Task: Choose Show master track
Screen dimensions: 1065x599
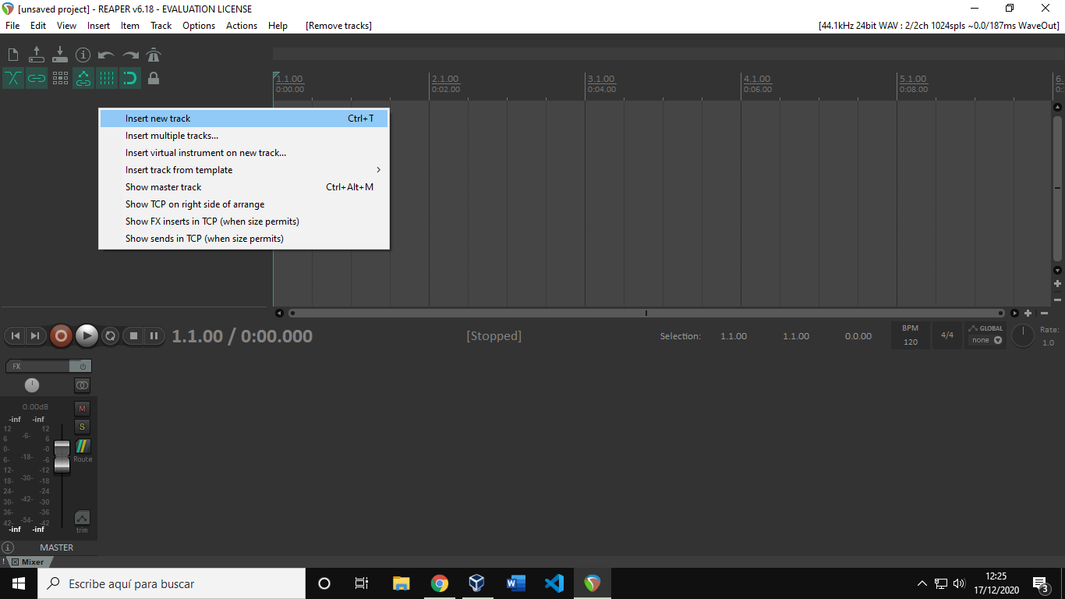Action: 244,187
